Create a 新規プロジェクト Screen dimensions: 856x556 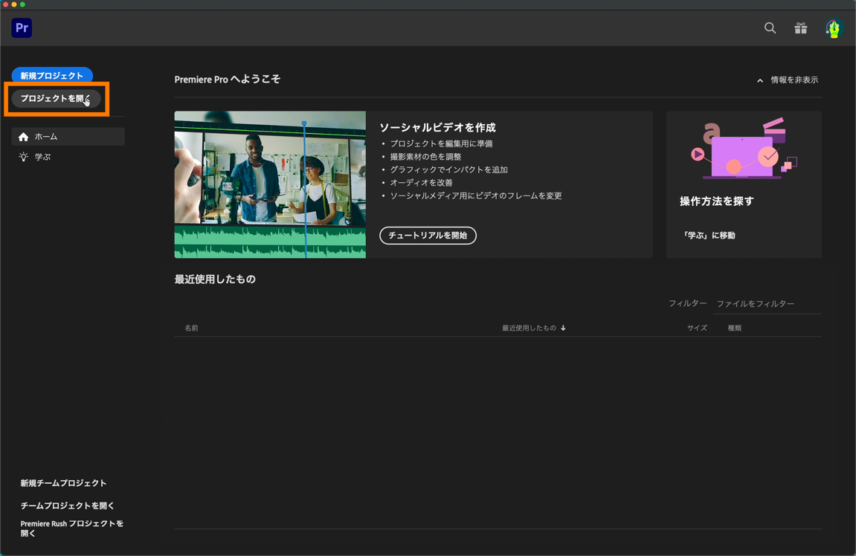(52, 75)
